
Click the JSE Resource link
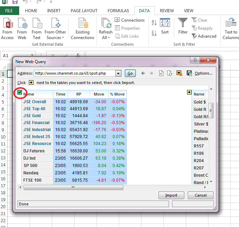point(37,144)
